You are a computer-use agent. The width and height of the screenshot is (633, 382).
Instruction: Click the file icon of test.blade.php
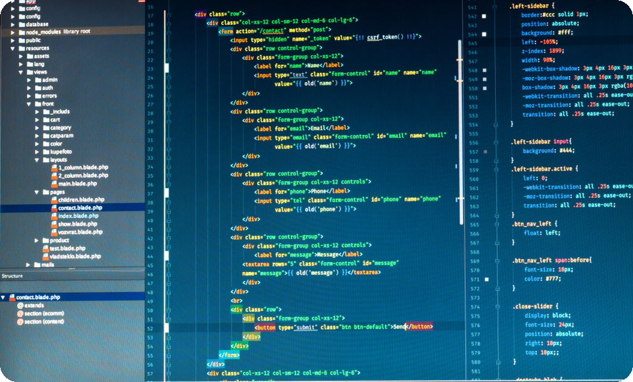click(46, 248)
